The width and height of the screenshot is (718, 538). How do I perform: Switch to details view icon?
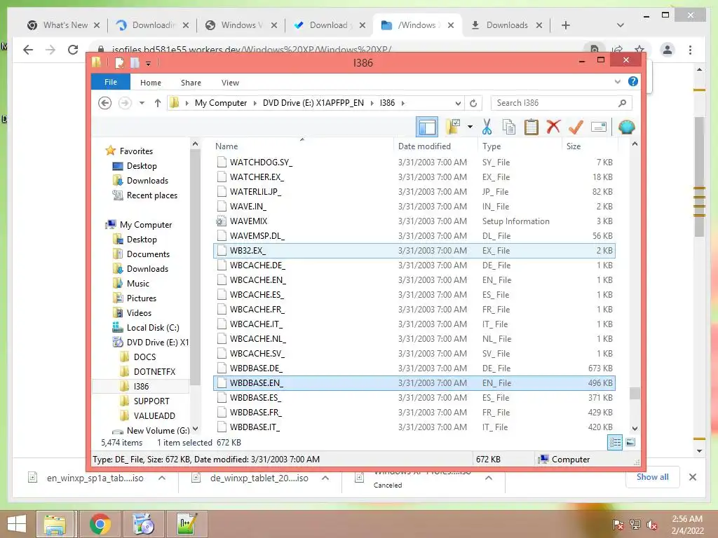point(615,442)
